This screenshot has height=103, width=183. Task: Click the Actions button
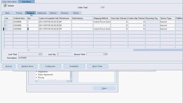tap(9, 66)
